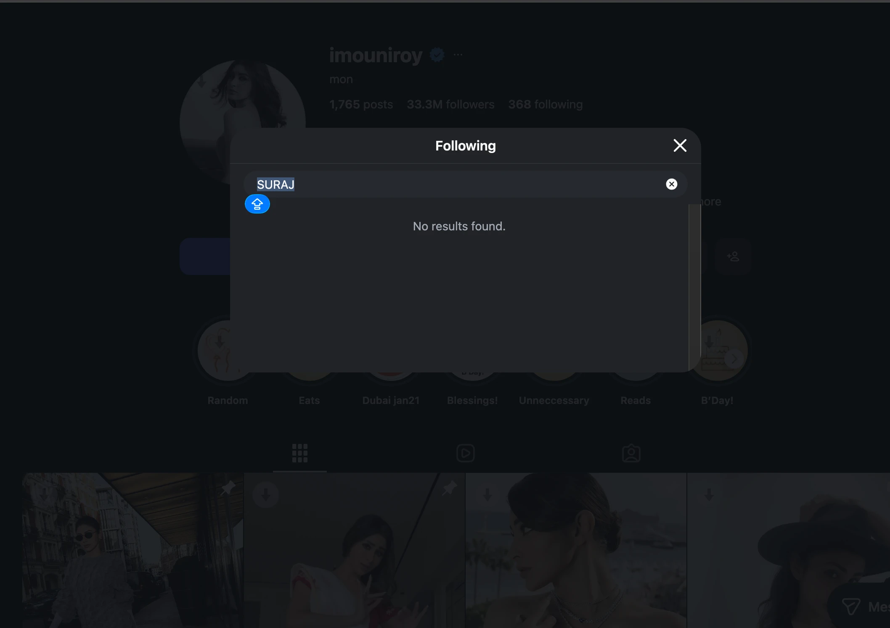Click the imouniroy username heading
Screen dimensions: 890x628
pos(376,55)
